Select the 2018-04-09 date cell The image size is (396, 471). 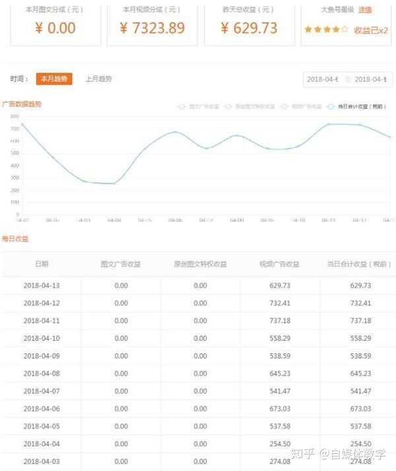[x=42, y=356]
